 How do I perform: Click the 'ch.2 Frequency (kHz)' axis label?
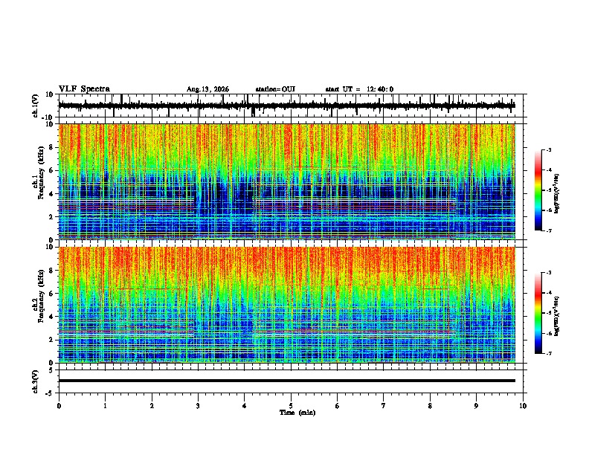pos(39,296)
